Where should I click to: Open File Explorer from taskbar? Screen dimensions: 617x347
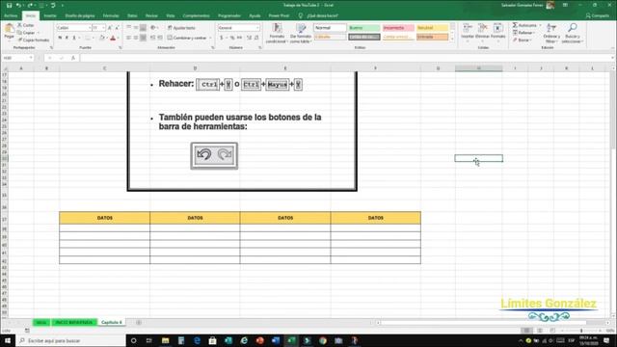coord(165,340)
